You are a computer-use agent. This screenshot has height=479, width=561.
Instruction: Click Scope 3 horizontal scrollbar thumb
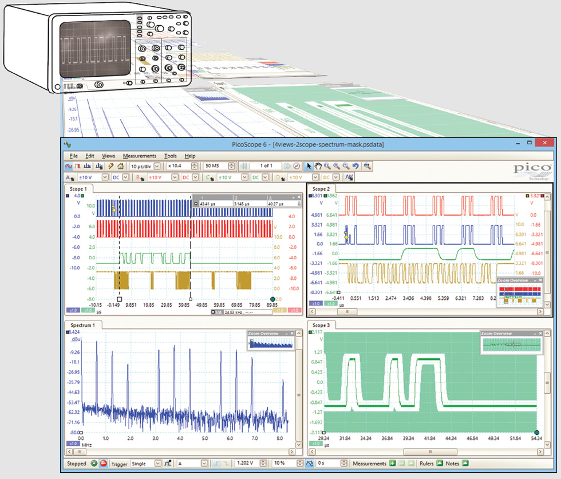click(430, 452)
